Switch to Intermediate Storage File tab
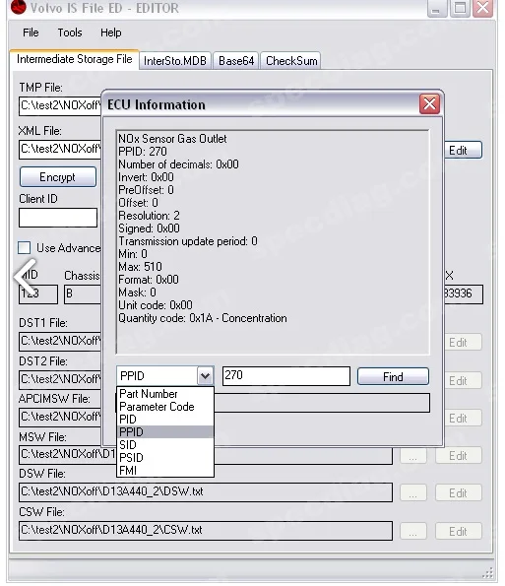Screen dimensions: 505x586 [x=75, y=59]
